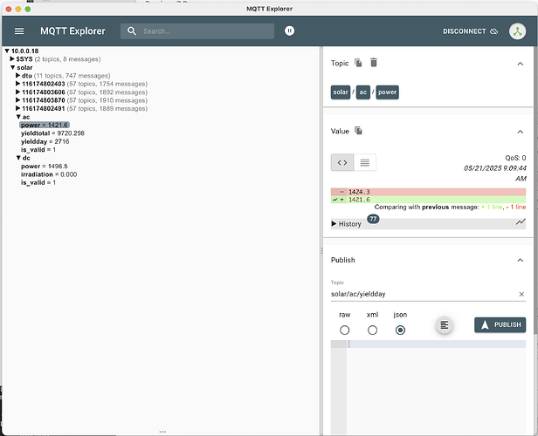Copy the topic to clipboard
This screenshot has height=436, width=538.
358,63
